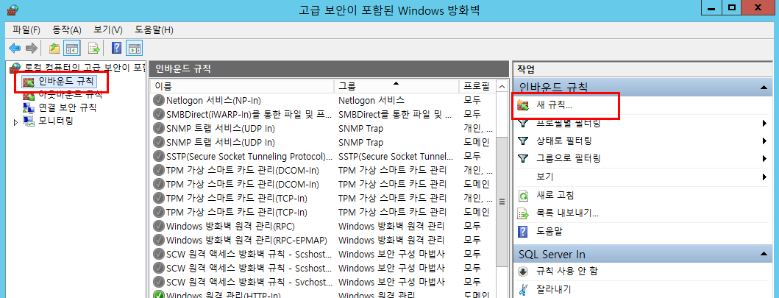Open the 동작(A) menu
Screen dimensions: 779x298
tap(67, 29)
